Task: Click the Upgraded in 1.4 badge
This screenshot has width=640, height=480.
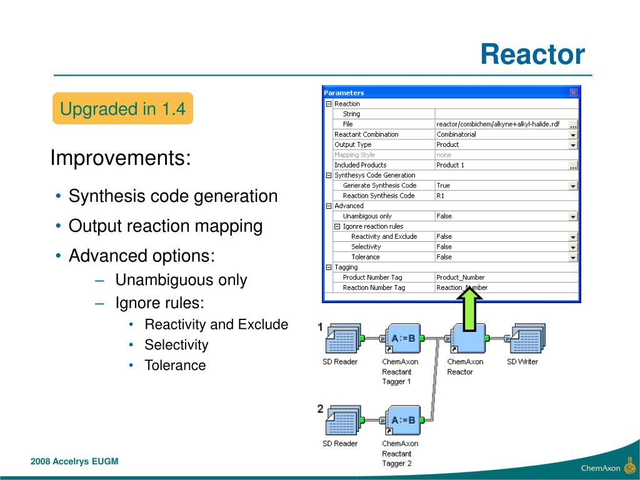Action: [x=122, y=109]
